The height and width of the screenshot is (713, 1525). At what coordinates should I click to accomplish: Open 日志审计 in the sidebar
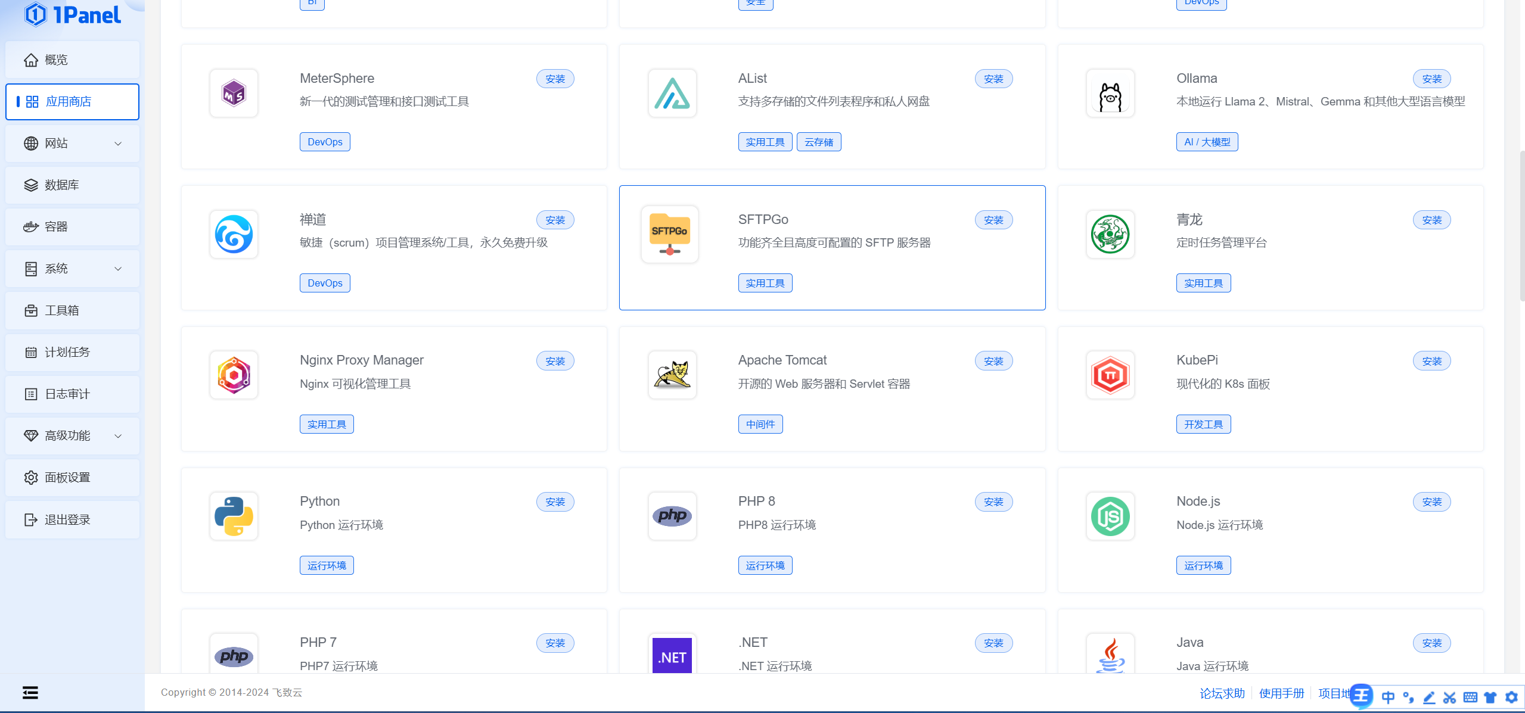[x=72, y=394]
